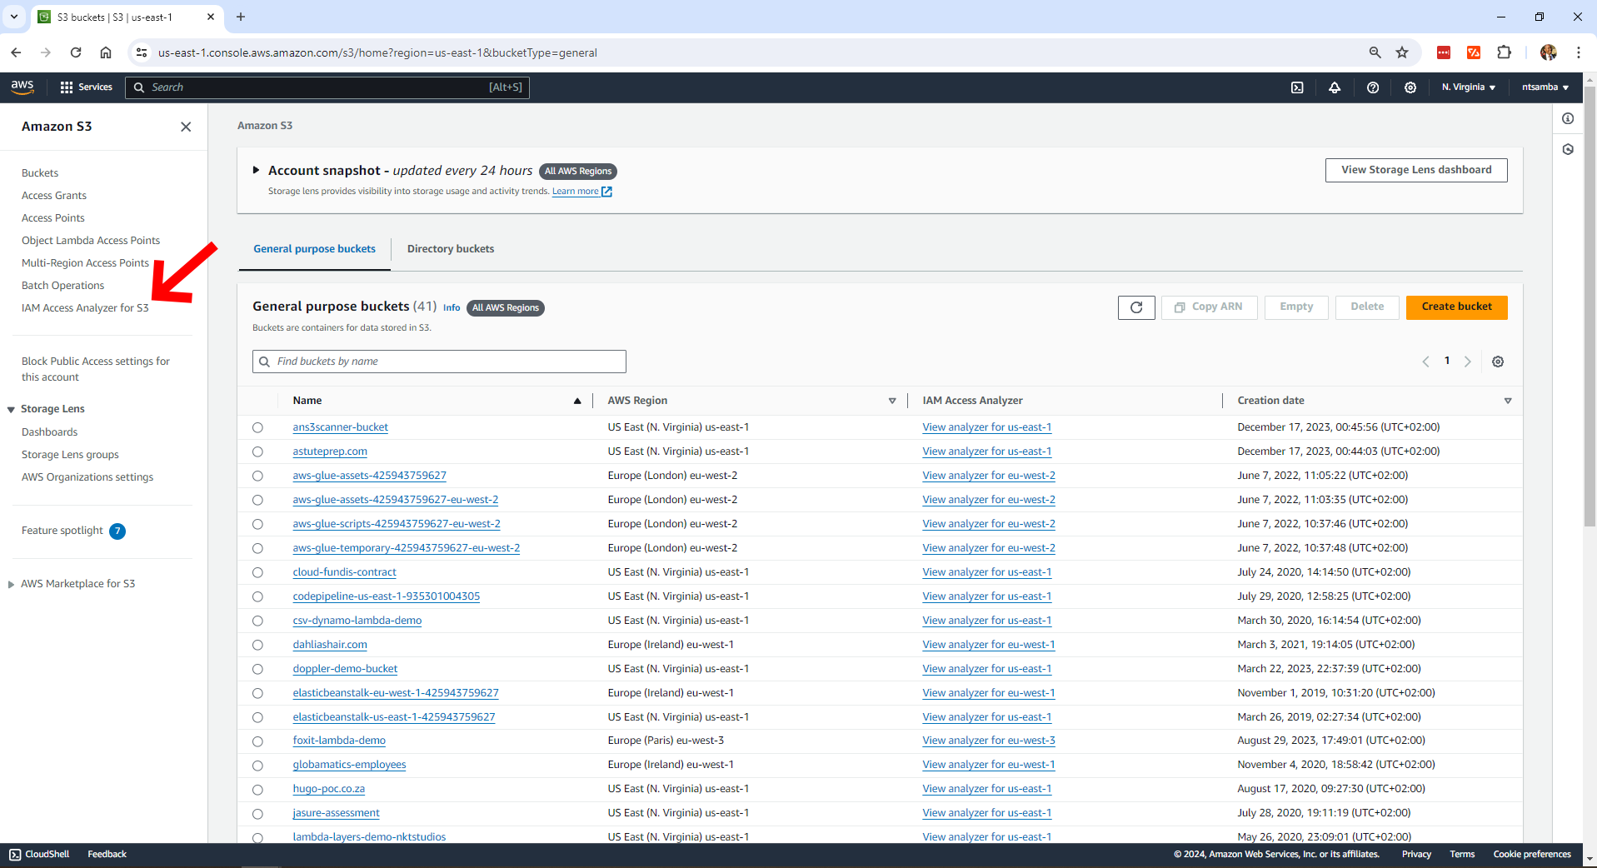Open the N. Virginia region selector
Viewport: 1597px width, 868px height.
click(1467, 87)
